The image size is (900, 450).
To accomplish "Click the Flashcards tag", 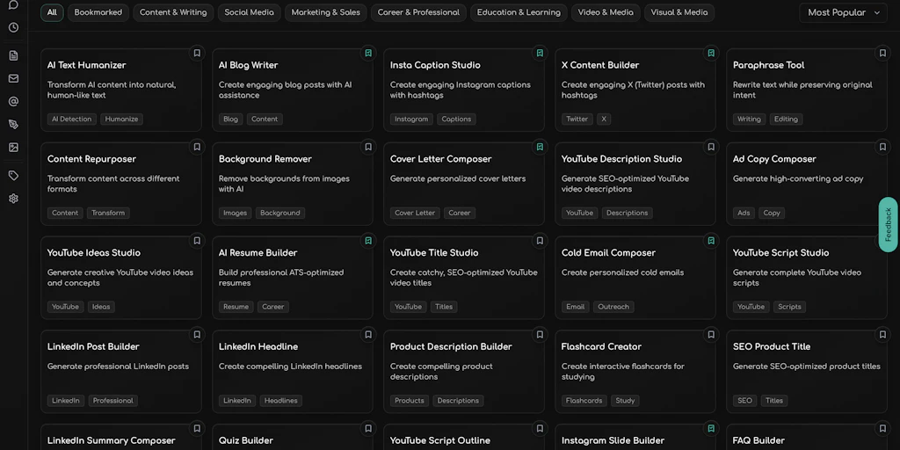I will tap(584, 401).
